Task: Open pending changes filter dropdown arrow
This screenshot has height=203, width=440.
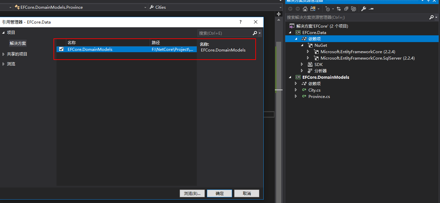Action: (333, 9)
